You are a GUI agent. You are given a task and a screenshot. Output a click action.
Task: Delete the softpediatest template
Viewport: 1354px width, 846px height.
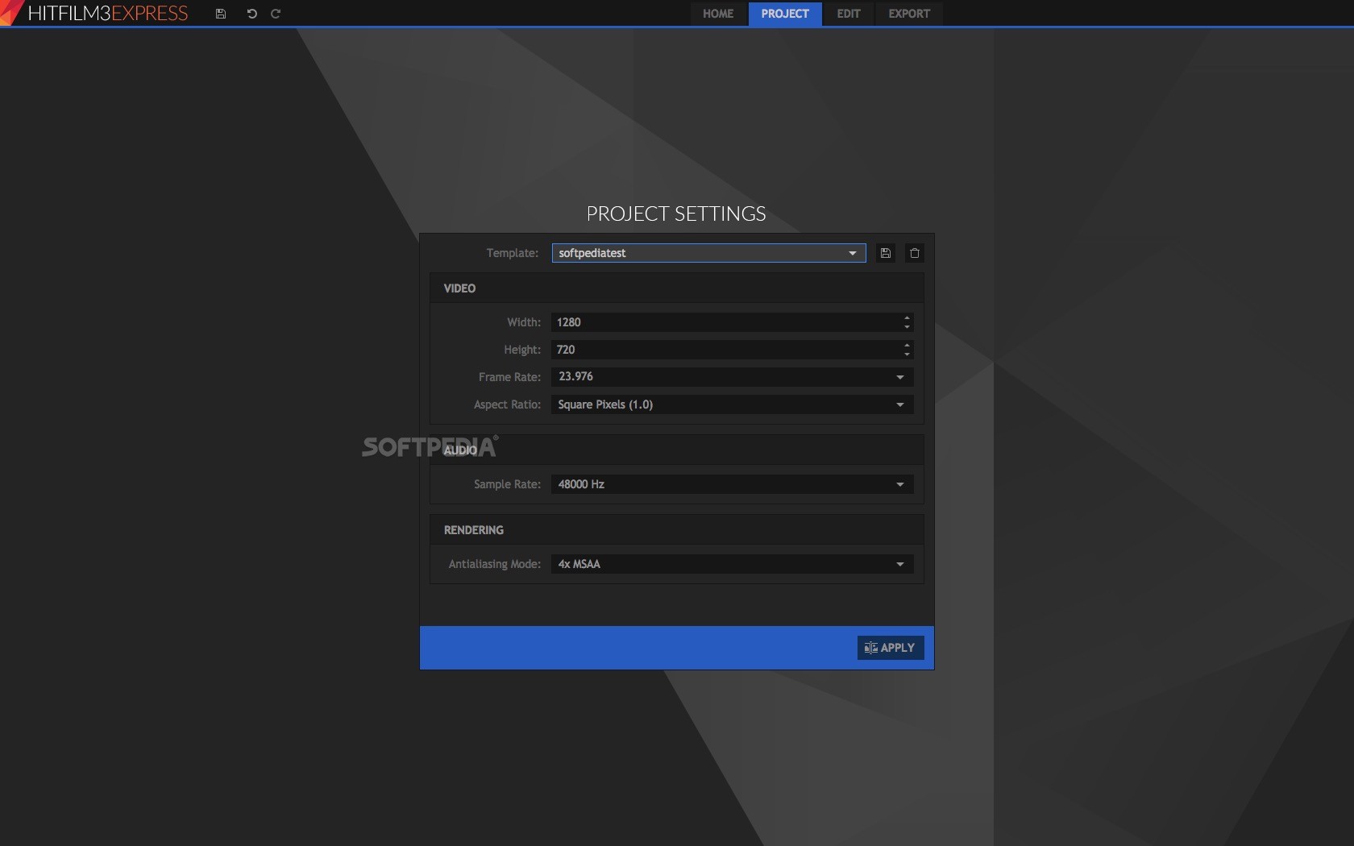[914, 253]
